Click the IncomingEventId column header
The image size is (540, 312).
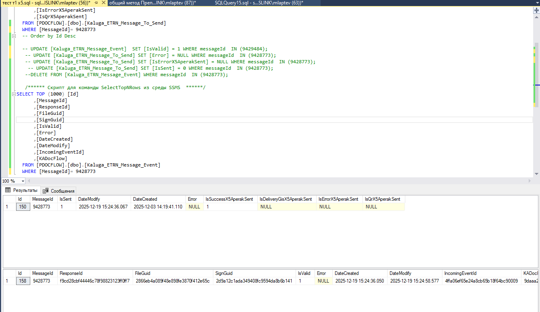point(482,273)
